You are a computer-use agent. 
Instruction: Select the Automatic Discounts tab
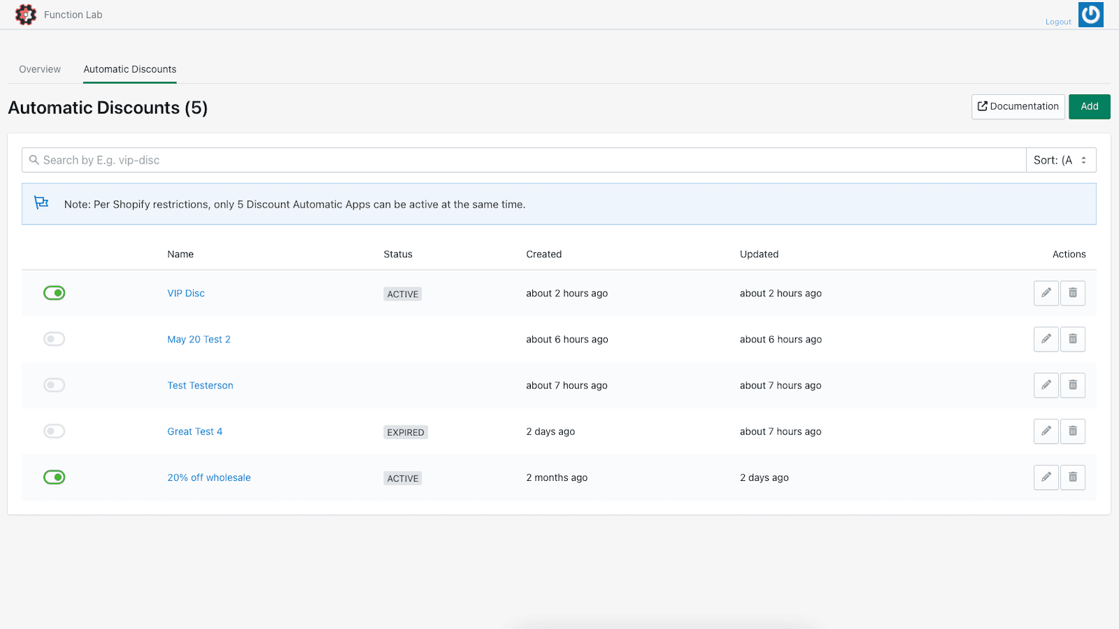130,69
